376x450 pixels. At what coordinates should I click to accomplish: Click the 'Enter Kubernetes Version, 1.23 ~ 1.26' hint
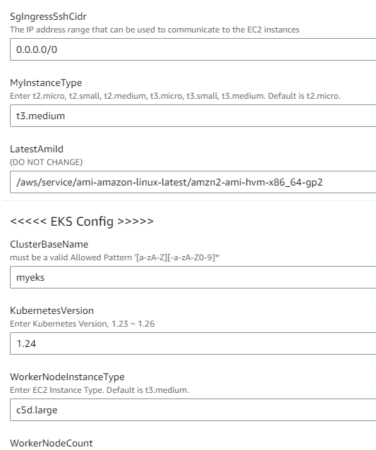click(83, 324)
